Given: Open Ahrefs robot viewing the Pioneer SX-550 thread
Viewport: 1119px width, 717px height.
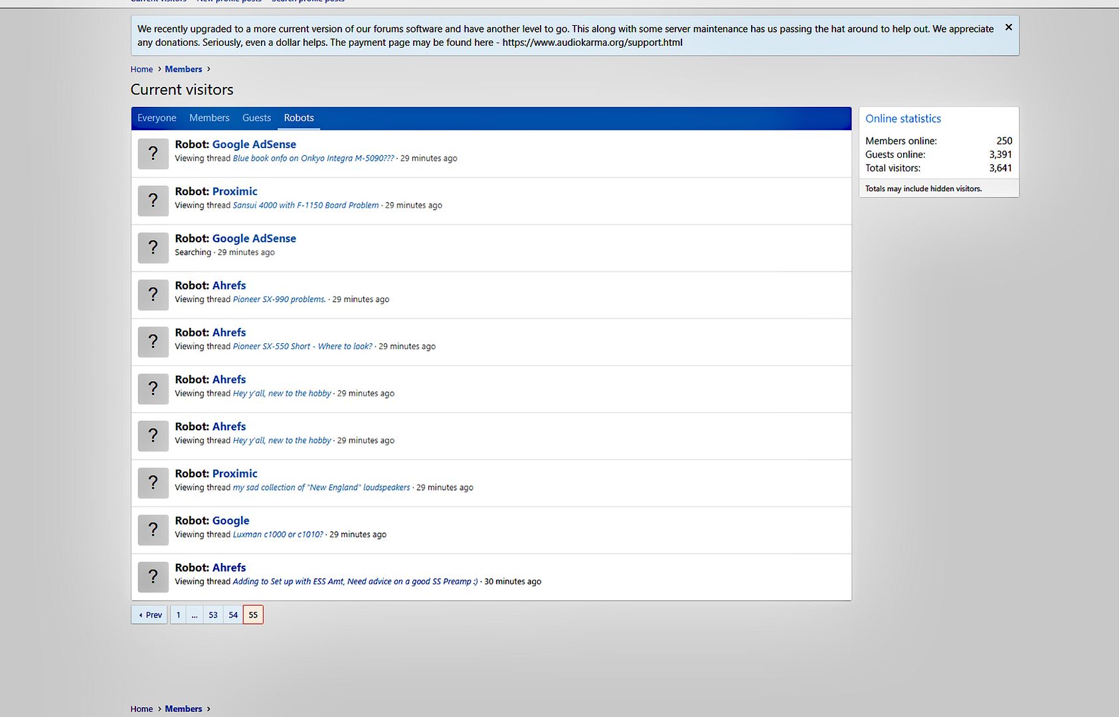Looking at the screenshot, I should pos(229,333).
